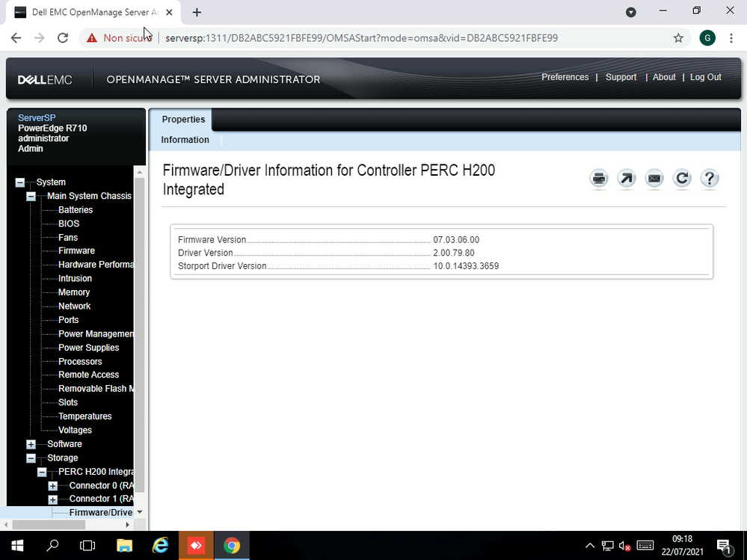Expand the Software tree node
The image size is (747, 560).
coord(31,444)
